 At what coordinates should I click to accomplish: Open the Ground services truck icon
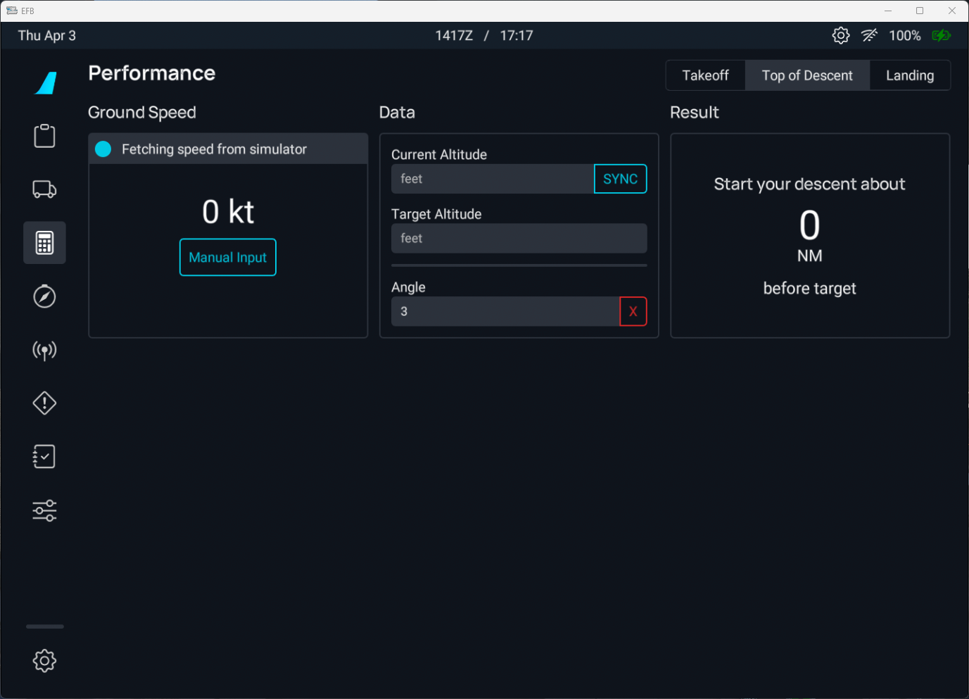[x=44, y=189]
